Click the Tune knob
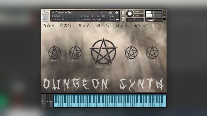 [x=130, y=14]
